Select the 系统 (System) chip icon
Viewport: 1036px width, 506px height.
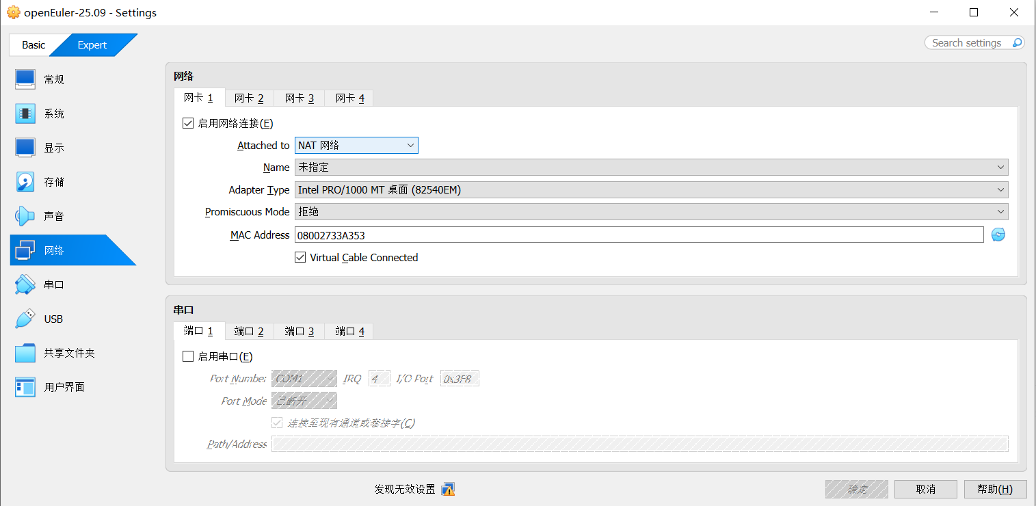click(x=25, y=114)
